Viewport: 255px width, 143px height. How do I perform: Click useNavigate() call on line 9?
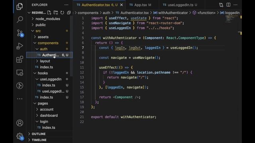(x=146, y=58)
